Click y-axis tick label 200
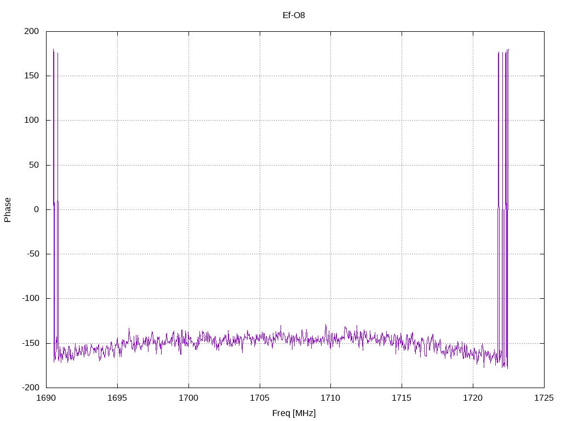 (31, 31)
